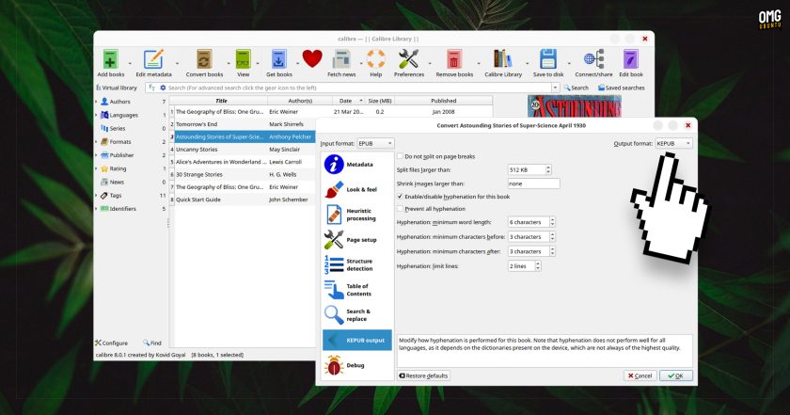Confirm conversion with the OK button
This screenshot has width=790, height=415.
675,375
